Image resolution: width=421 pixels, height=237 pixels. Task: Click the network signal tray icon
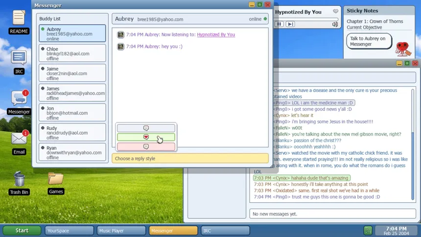[368, 230]
